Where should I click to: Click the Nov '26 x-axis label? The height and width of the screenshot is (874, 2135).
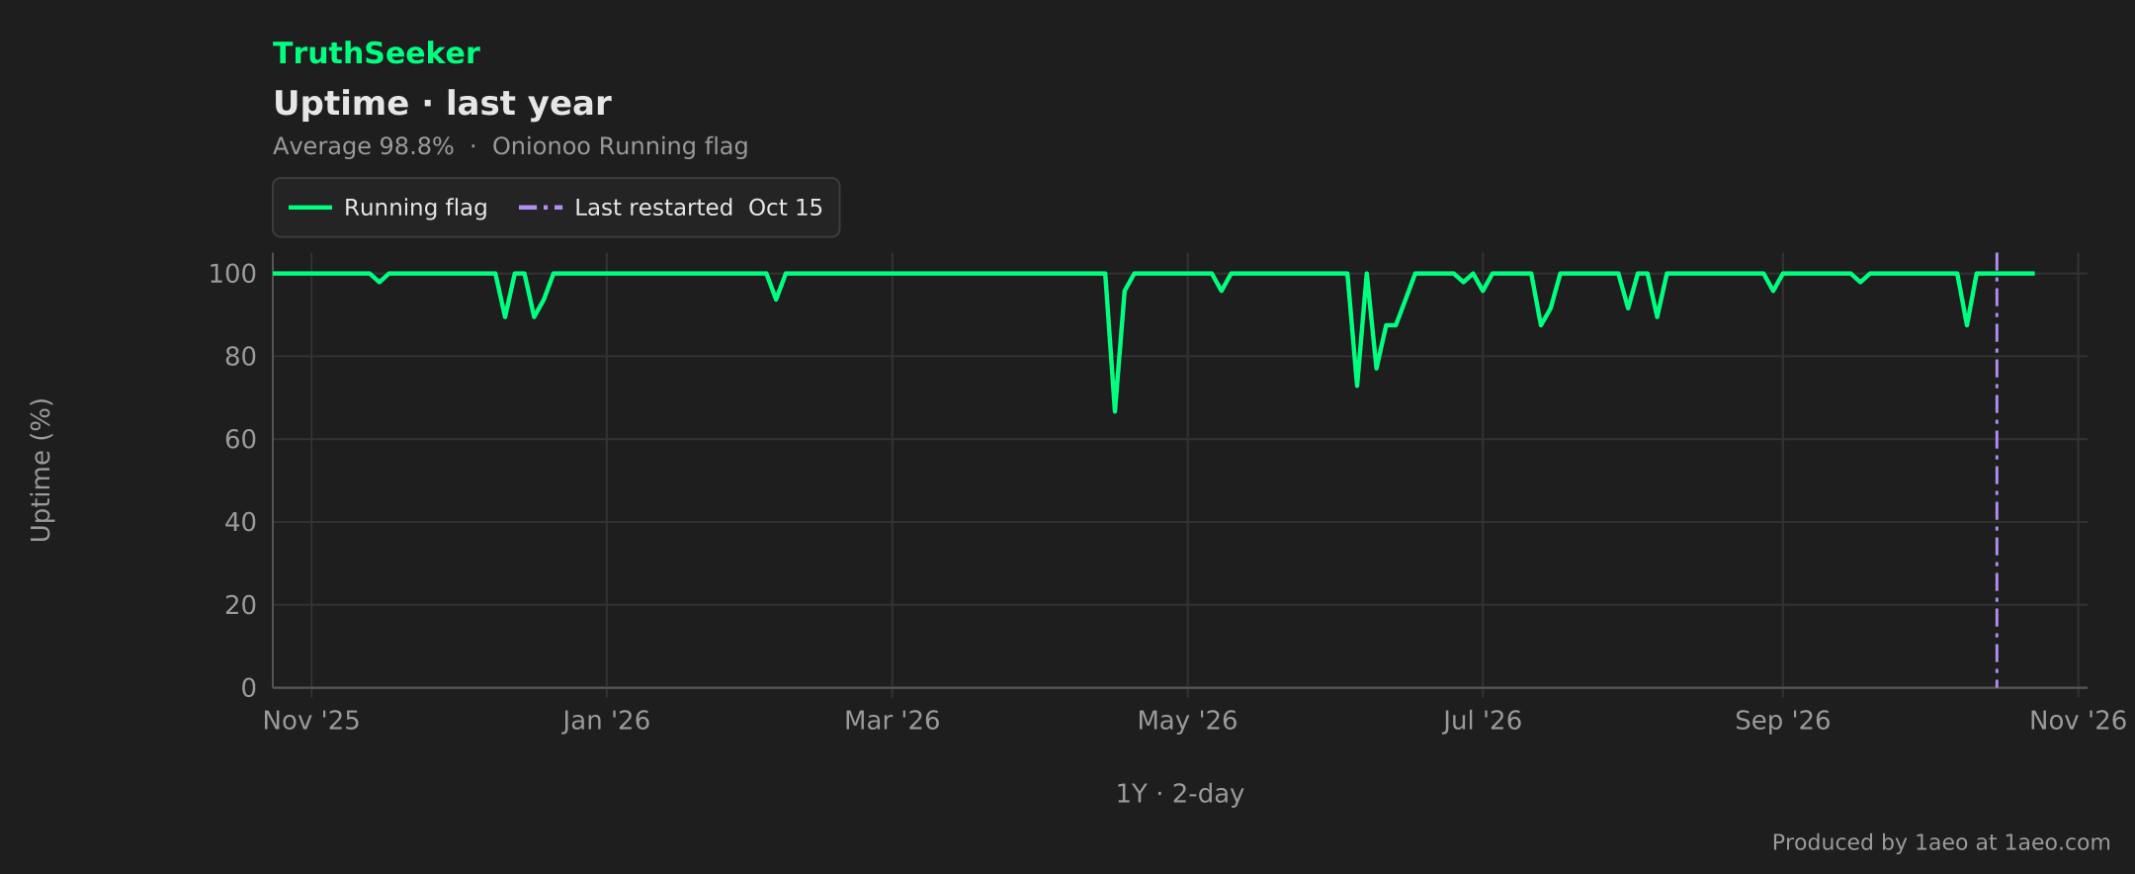pyautogui.click(x=2078, y=721)
